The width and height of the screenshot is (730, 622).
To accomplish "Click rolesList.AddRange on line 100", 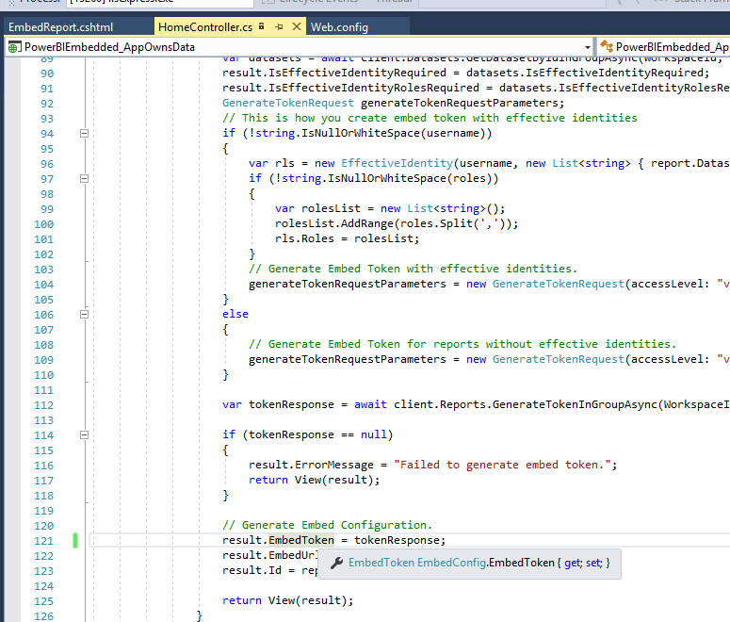I will [x=334, y=223].
